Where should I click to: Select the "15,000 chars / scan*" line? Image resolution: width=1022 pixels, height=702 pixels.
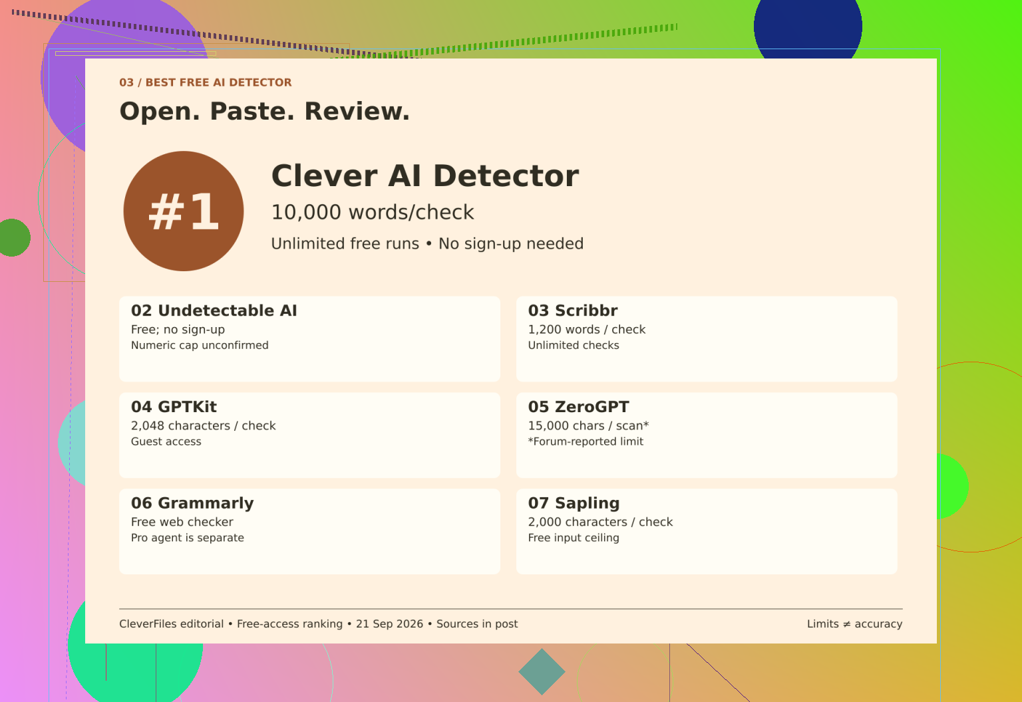pyautogui.click(x=589, y=426)
